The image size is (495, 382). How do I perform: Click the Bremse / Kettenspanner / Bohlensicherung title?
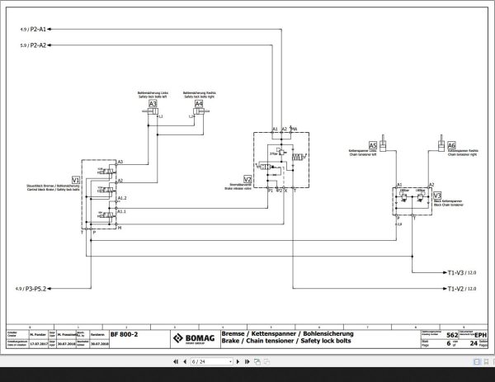pyautogui.click(x=288, y=333)
